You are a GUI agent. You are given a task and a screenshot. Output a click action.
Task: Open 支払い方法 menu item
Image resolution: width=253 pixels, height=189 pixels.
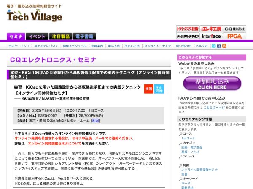132,46
